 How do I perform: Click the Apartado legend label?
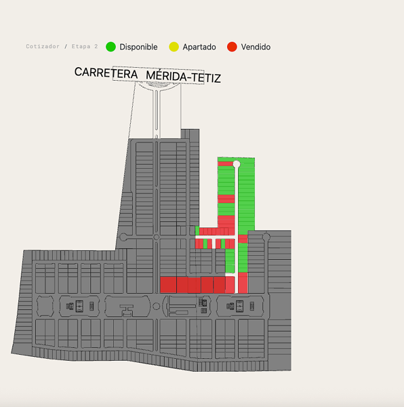(x=199, y=47)
